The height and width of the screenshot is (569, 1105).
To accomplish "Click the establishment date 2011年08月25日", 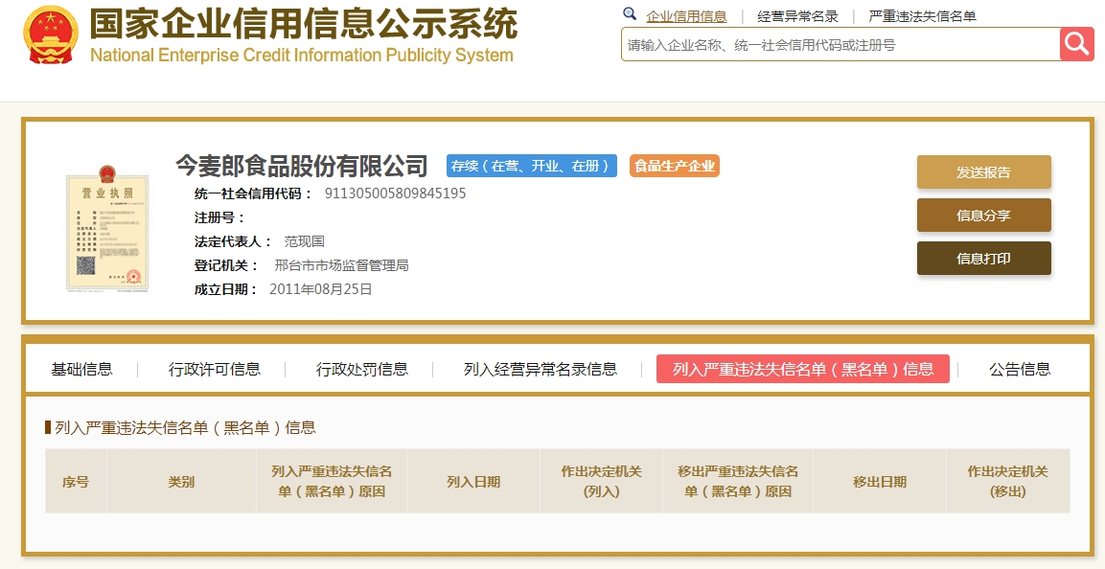I will tap(321, 289).
